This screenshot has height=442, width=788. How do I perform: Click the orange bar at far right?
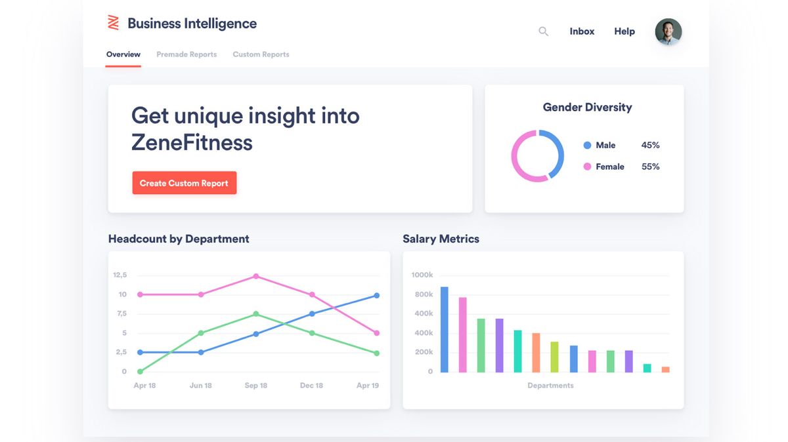click(665, 370)
